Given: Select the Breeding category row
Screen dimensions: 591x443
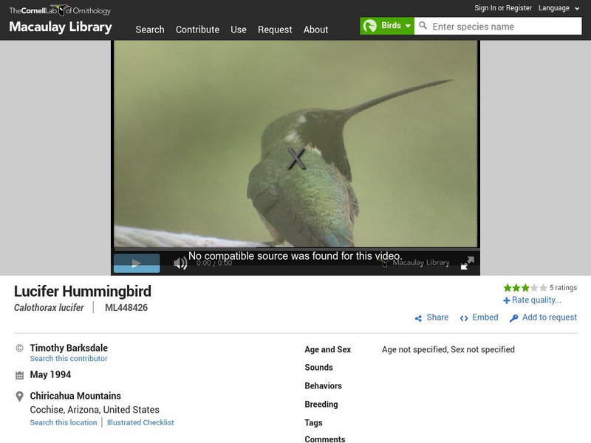Looking at the screenshot, I should (x=321, y=404).
